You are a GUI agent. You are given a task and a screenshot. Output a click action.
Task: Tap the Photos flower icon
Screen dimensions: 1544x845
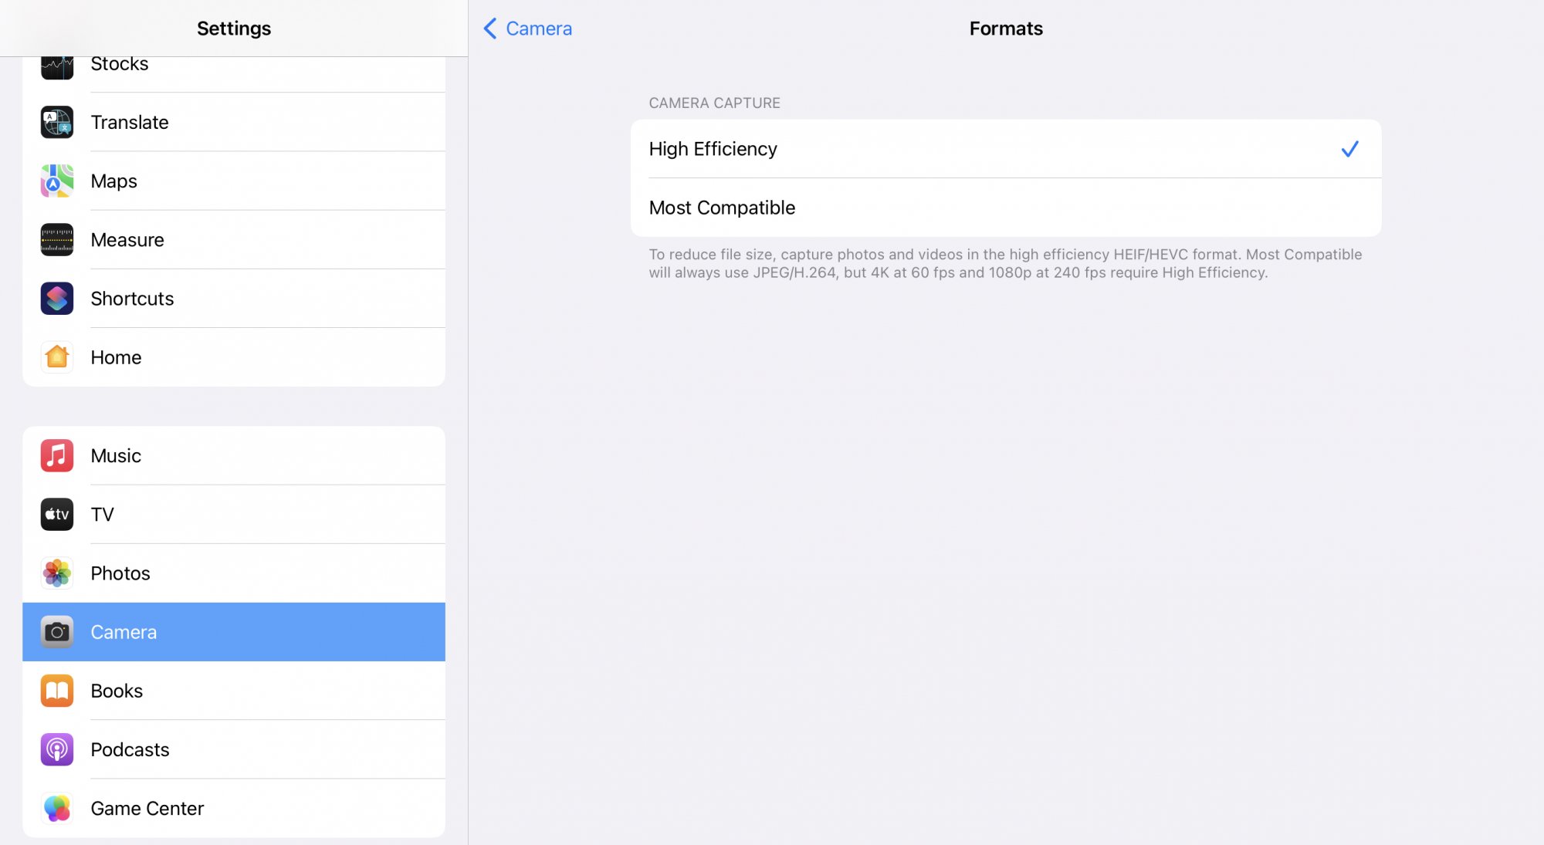[57, 573]
